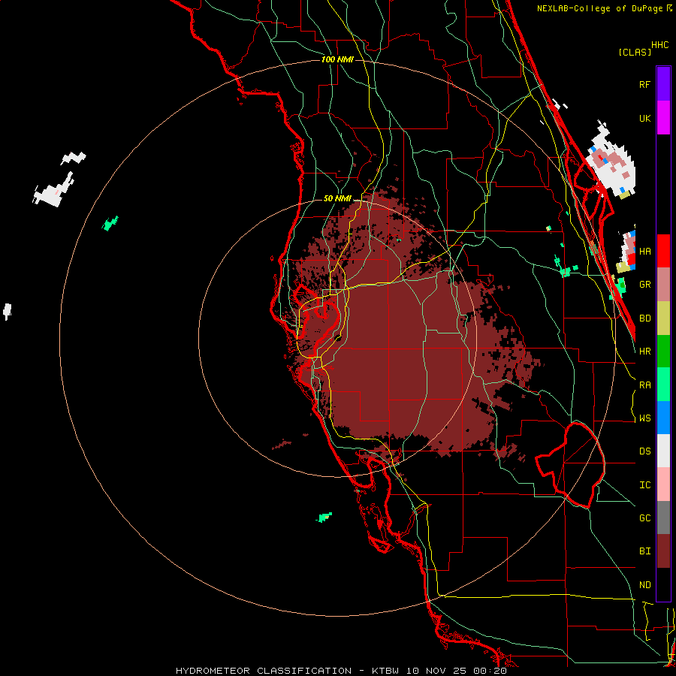Click the purple RF legend color swatch
Screen dimensions: 676x676
pos(663,84)
